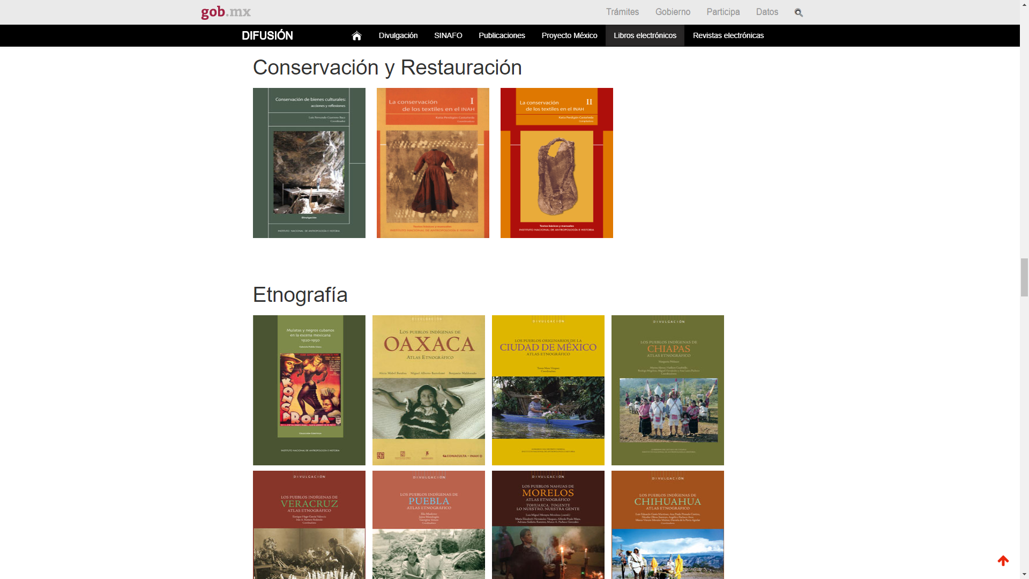Open the Divulgación menu item

pyautogui.click(x=398, y=36)
